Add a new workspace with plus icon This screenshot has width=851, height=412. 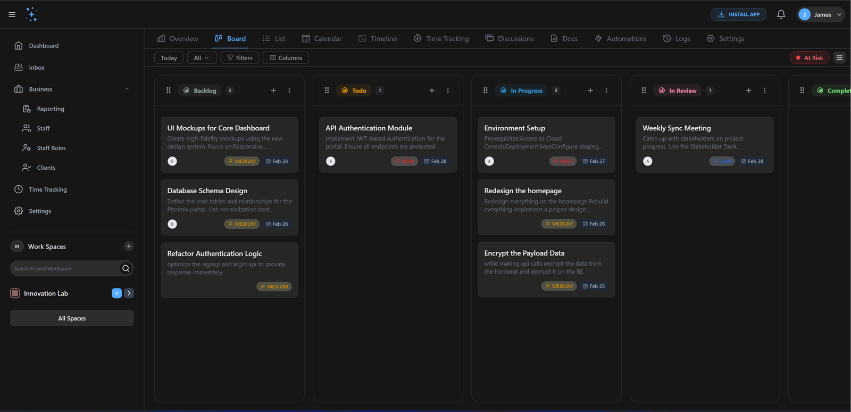[129, 246]
